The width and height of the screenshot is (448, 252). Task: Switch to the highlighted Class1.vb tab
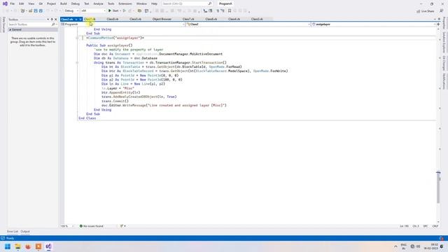90,19
